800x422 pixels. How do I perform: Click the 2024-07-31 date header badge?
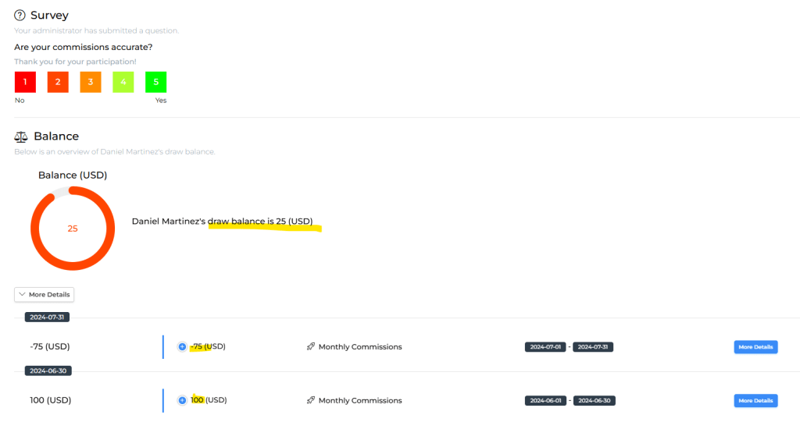pos(48,317)
